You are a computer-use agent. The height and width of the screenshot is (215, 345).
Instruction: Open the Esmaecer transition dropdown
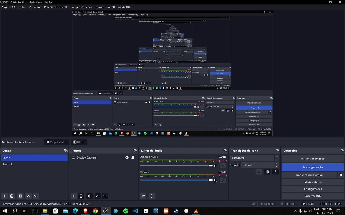pyautogui.click(x=254, y=158)
